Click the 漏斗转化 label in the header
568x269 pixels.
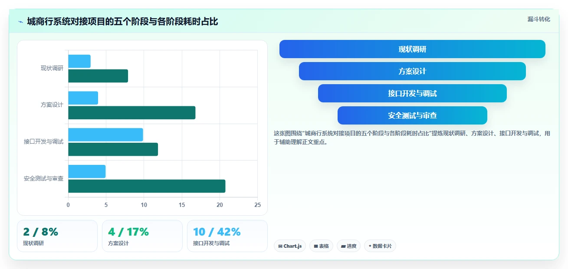pos(538,19)
